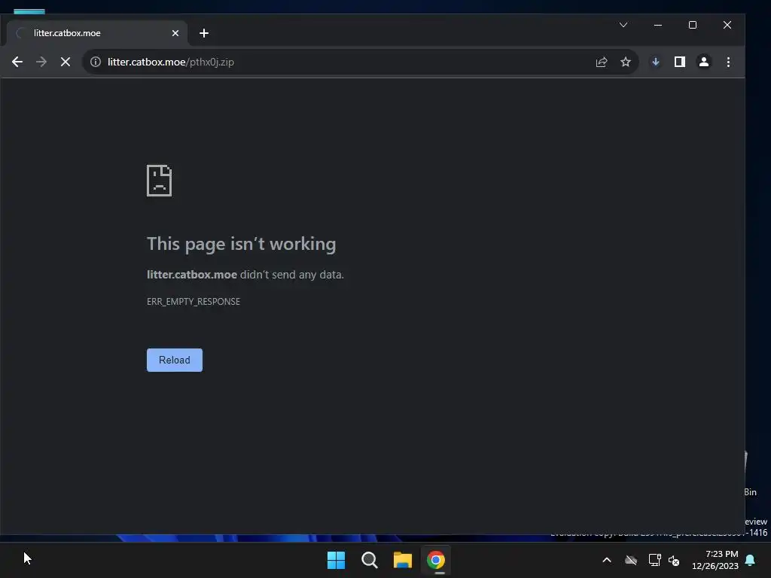Open File Explorer from taskbar

402,560
